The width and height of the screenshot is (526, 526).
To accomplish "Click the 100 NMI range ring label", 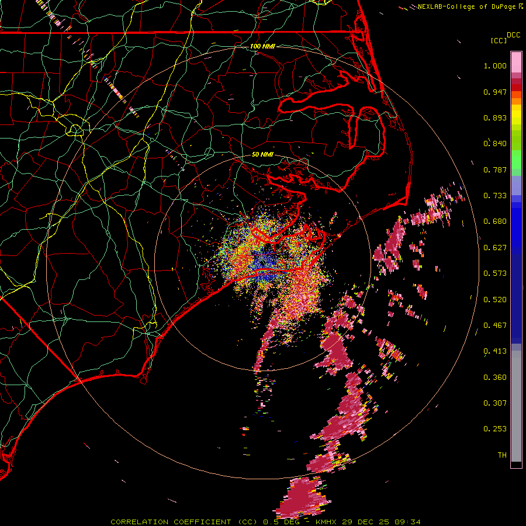I will point(262,46).
